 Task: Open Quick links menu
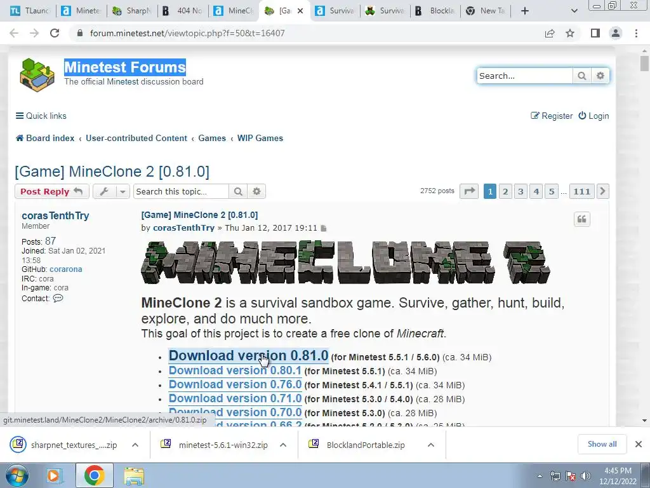(41, 116)
